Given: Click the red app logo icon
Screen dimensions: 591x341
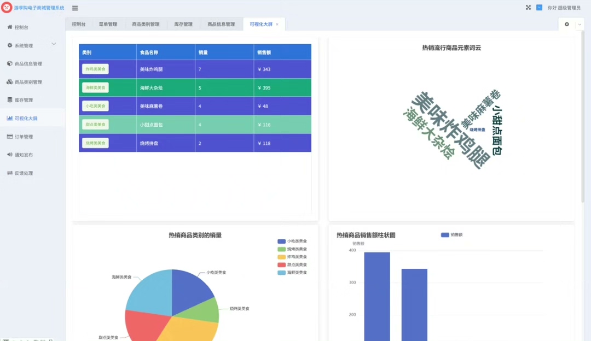Looking at the screenshot, I should (x=7, y=8).
